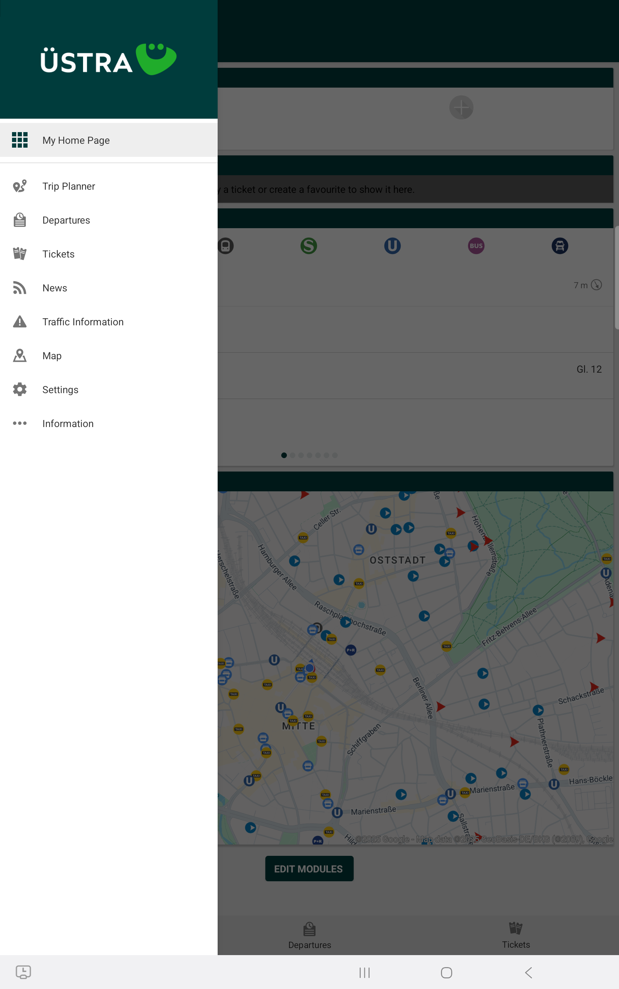Toggle the purple BUS filter icon
619x989 pixels.
[476, 246]
